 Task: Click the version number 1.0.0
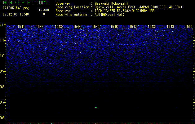pos(42,3)
